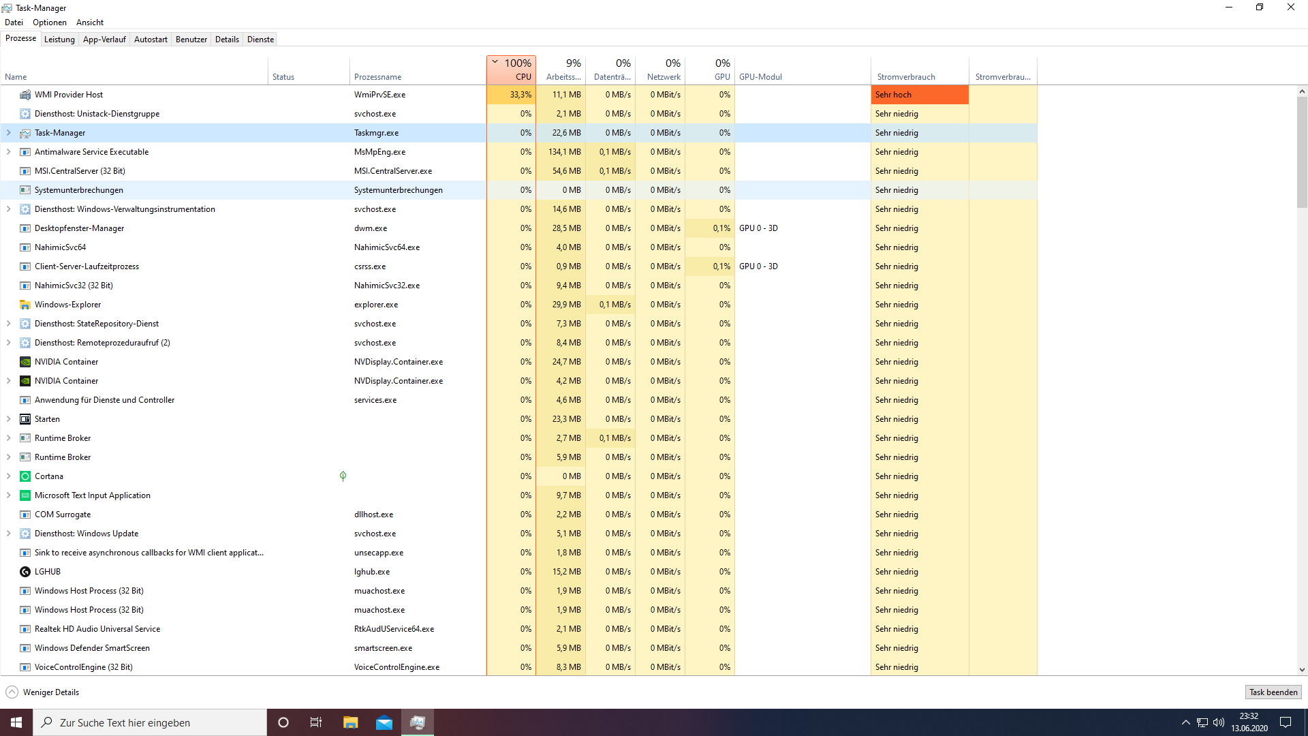The height and width of the screenshot is (736, 1308).
Task: Click the Microsoft Text Input Application icon
Action: point(25,495)
